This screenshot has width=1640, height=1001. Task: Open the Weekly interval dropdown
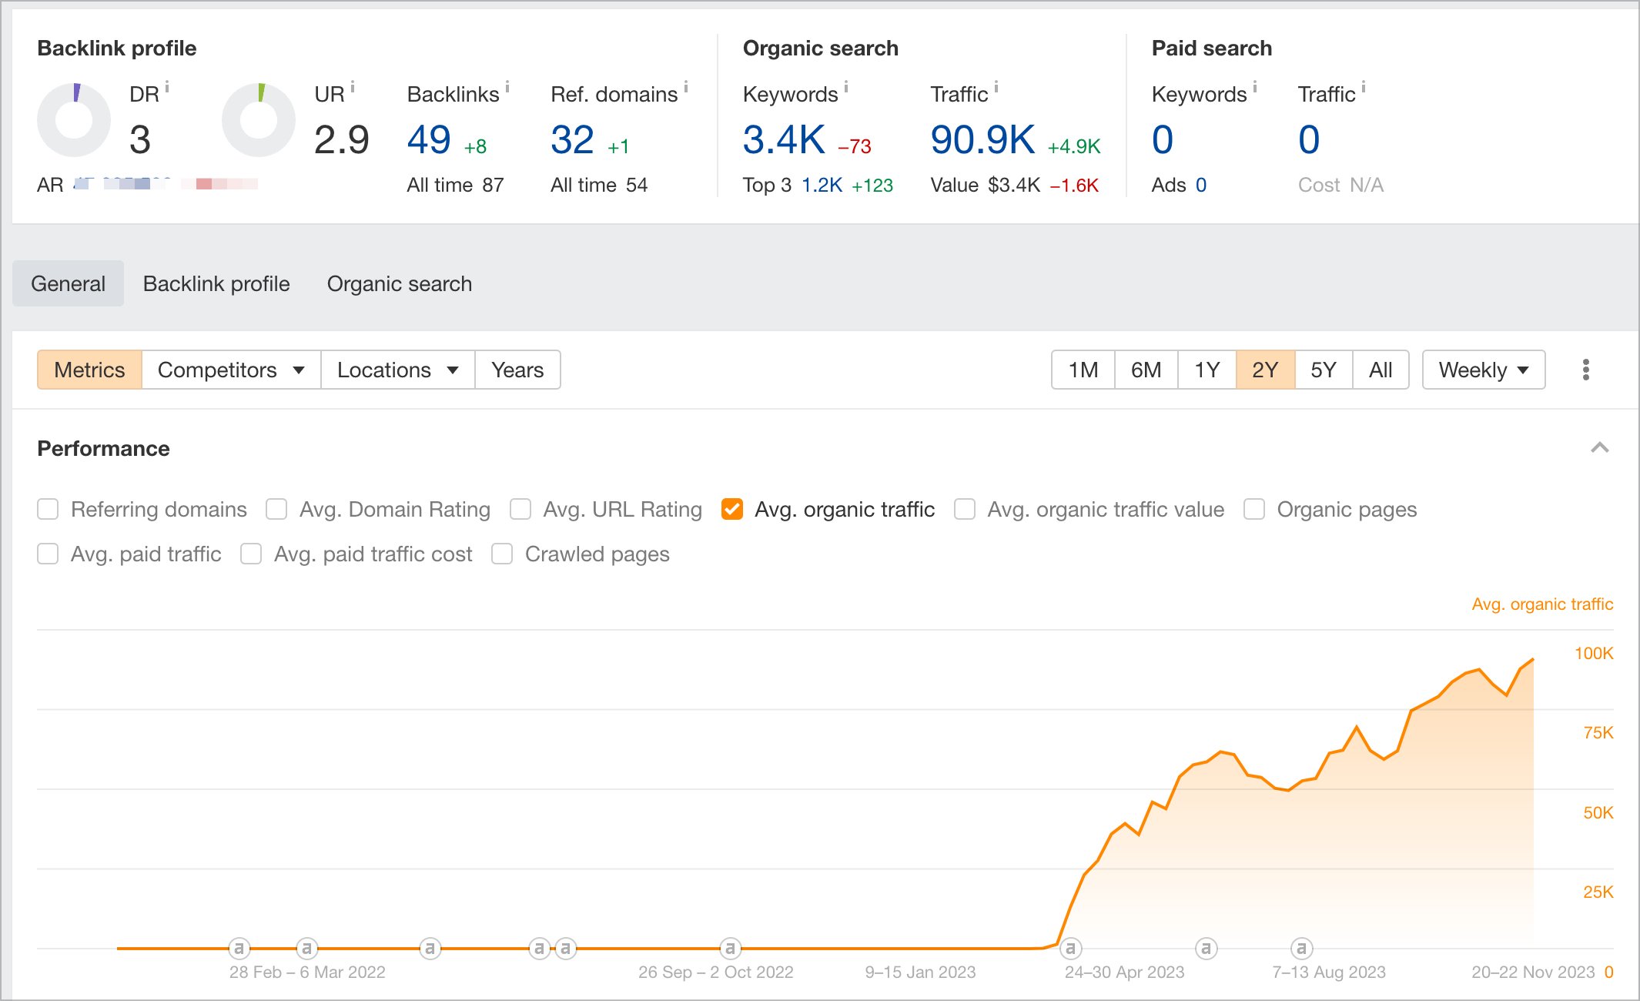click(1484, 370)
